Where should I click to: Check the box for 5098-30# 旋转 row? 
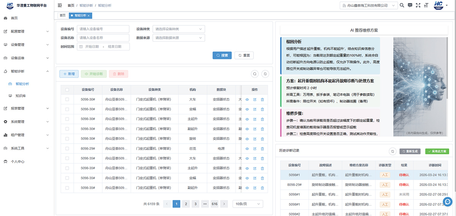click(67, 139)
